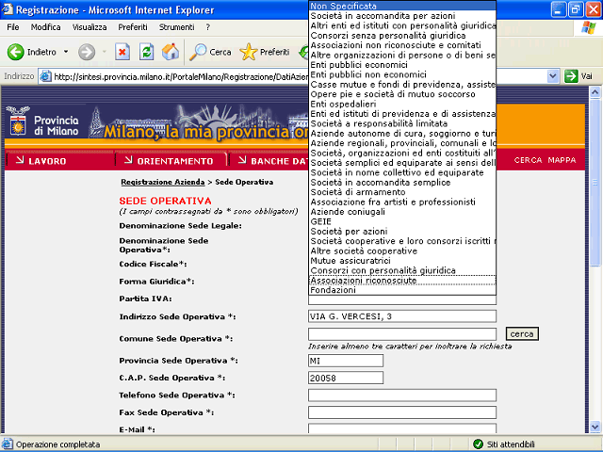603x452 pixels.
Task: Select 'Società per azioni' option
Action: (402, 232)
